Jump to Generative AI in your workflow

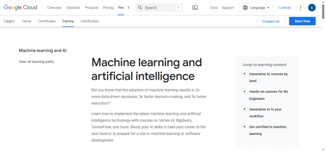265,113
